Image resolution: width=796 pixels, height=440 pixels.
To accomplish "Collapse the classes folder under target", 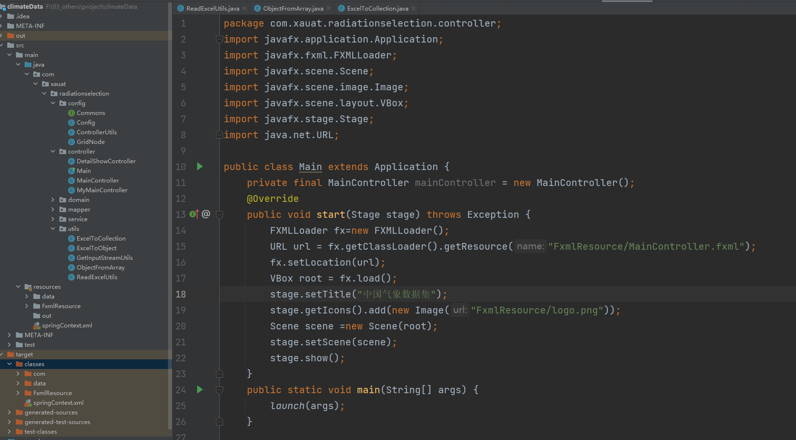I will click(x=10, y=364).
